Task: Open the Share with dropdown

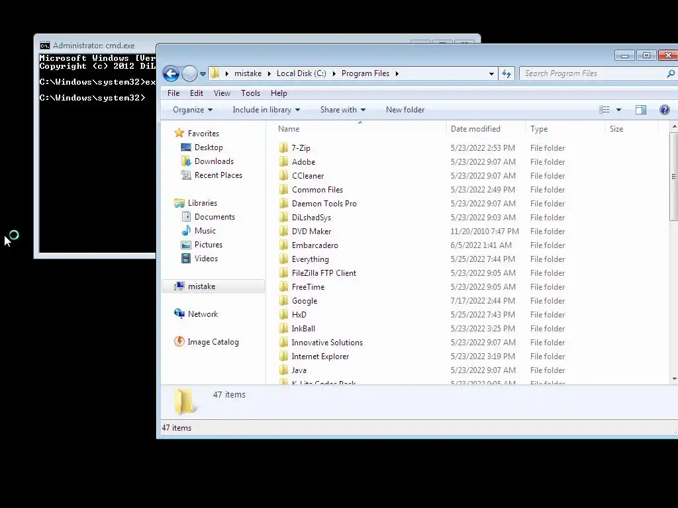Action: (342, 110)
